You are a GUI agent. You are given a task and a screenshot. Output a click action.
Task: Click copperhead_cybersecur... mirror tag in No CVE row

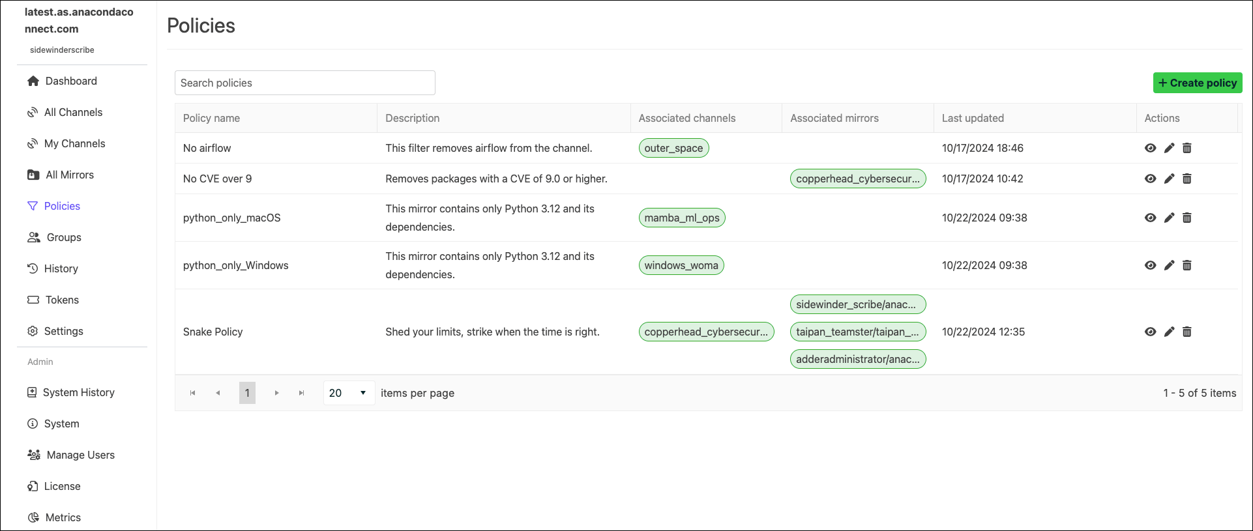click(x=858, y=179)
